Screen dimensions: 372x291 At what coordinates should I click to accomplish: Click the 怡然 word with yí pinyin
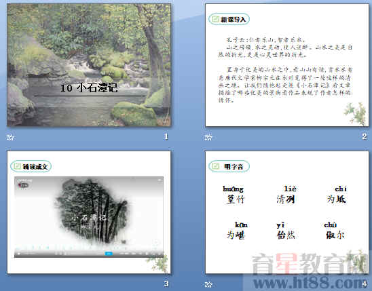pos(286,235)
